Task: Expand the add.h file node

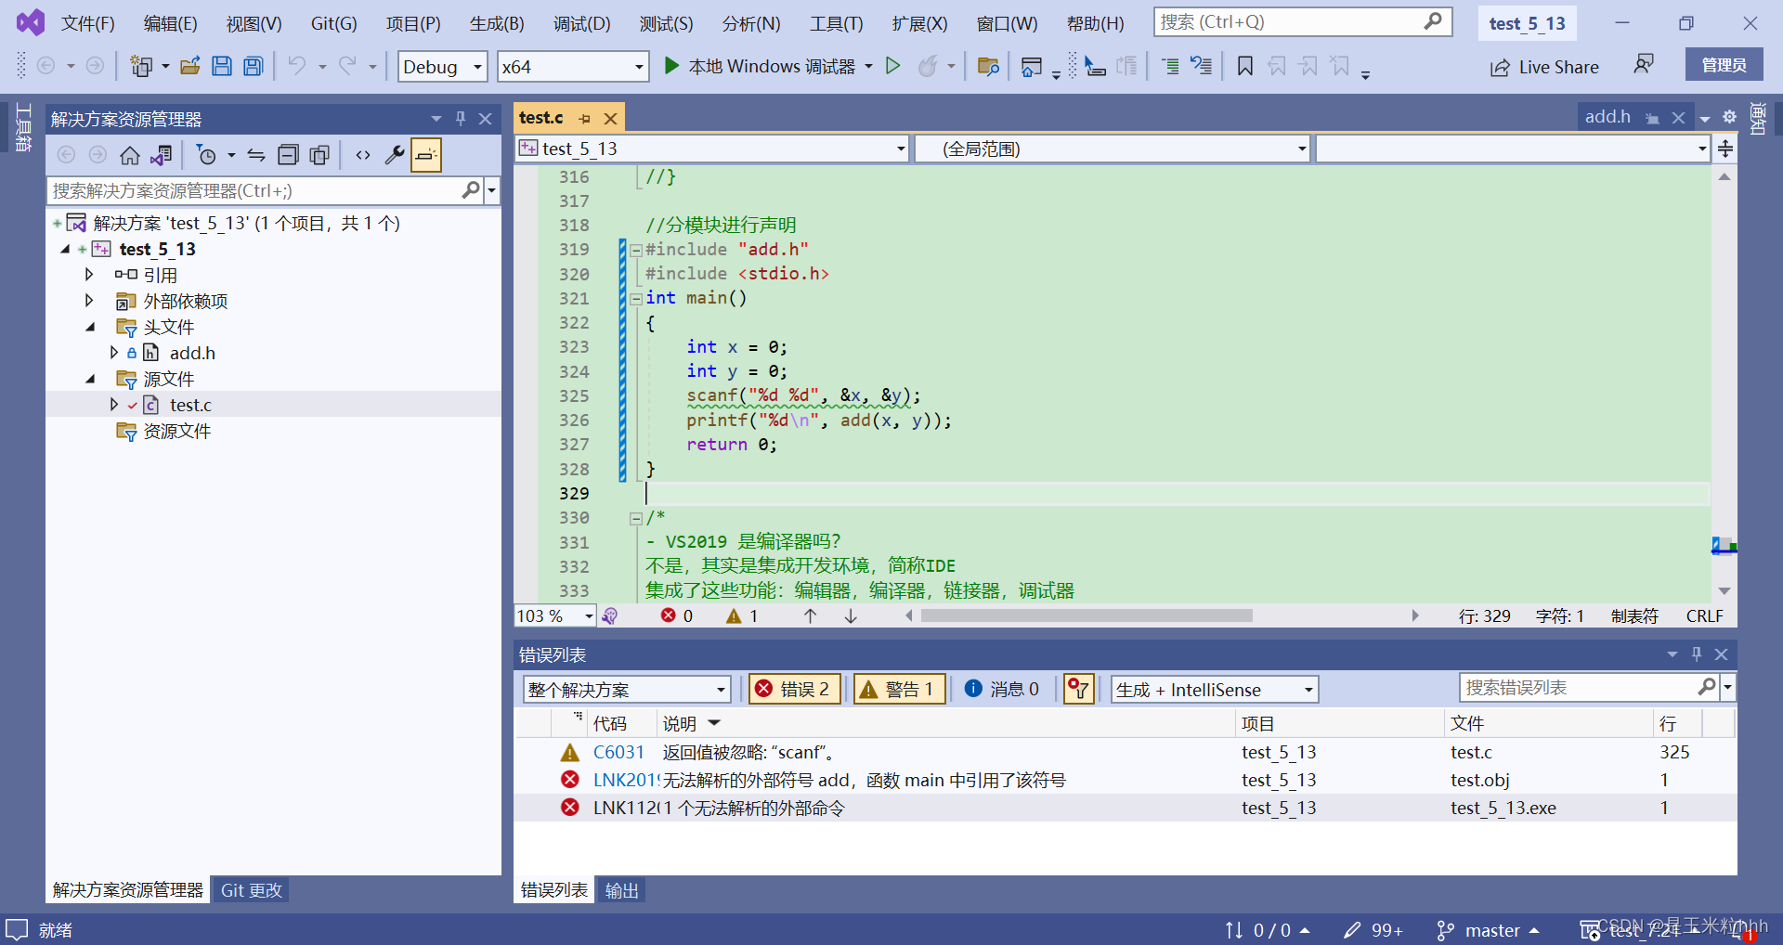Action: tap(113, 353)
